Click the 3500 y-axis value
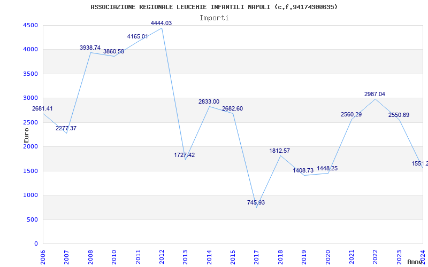The height and width of the screenshot is (267, 428). [30, 74]
